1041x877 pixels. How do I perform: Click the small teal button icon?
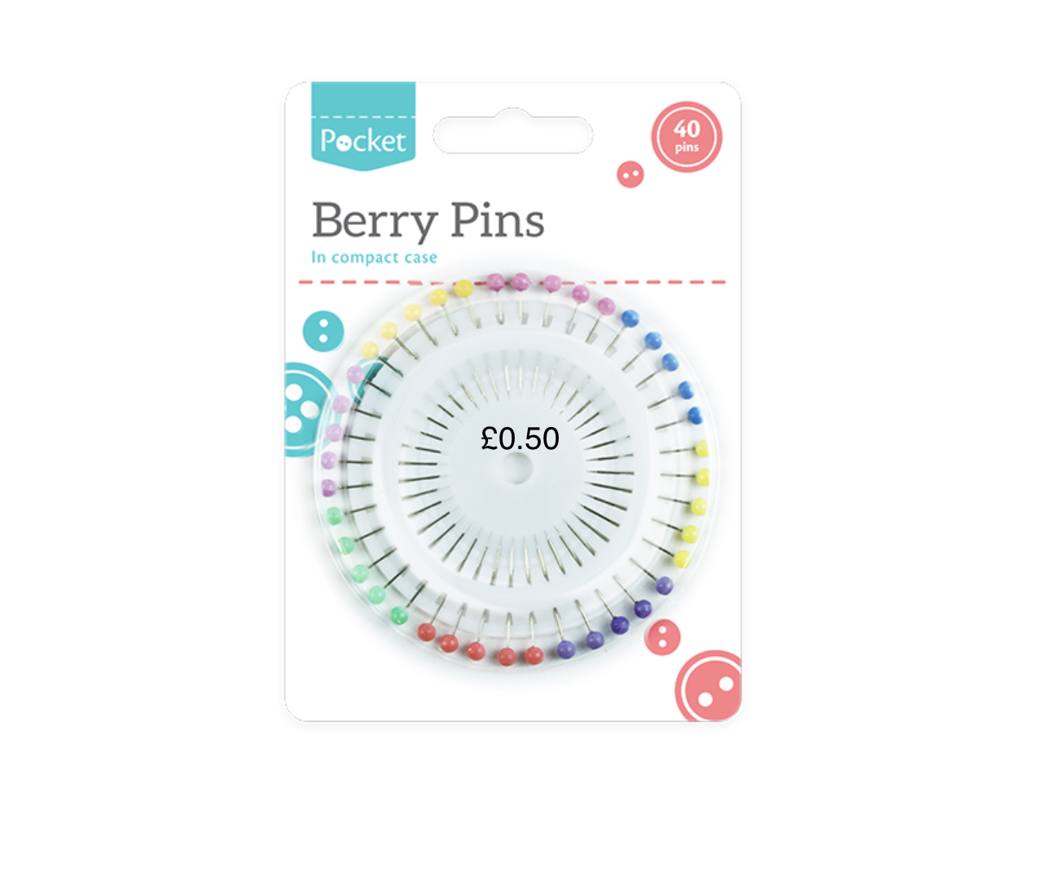pos(323,331)
